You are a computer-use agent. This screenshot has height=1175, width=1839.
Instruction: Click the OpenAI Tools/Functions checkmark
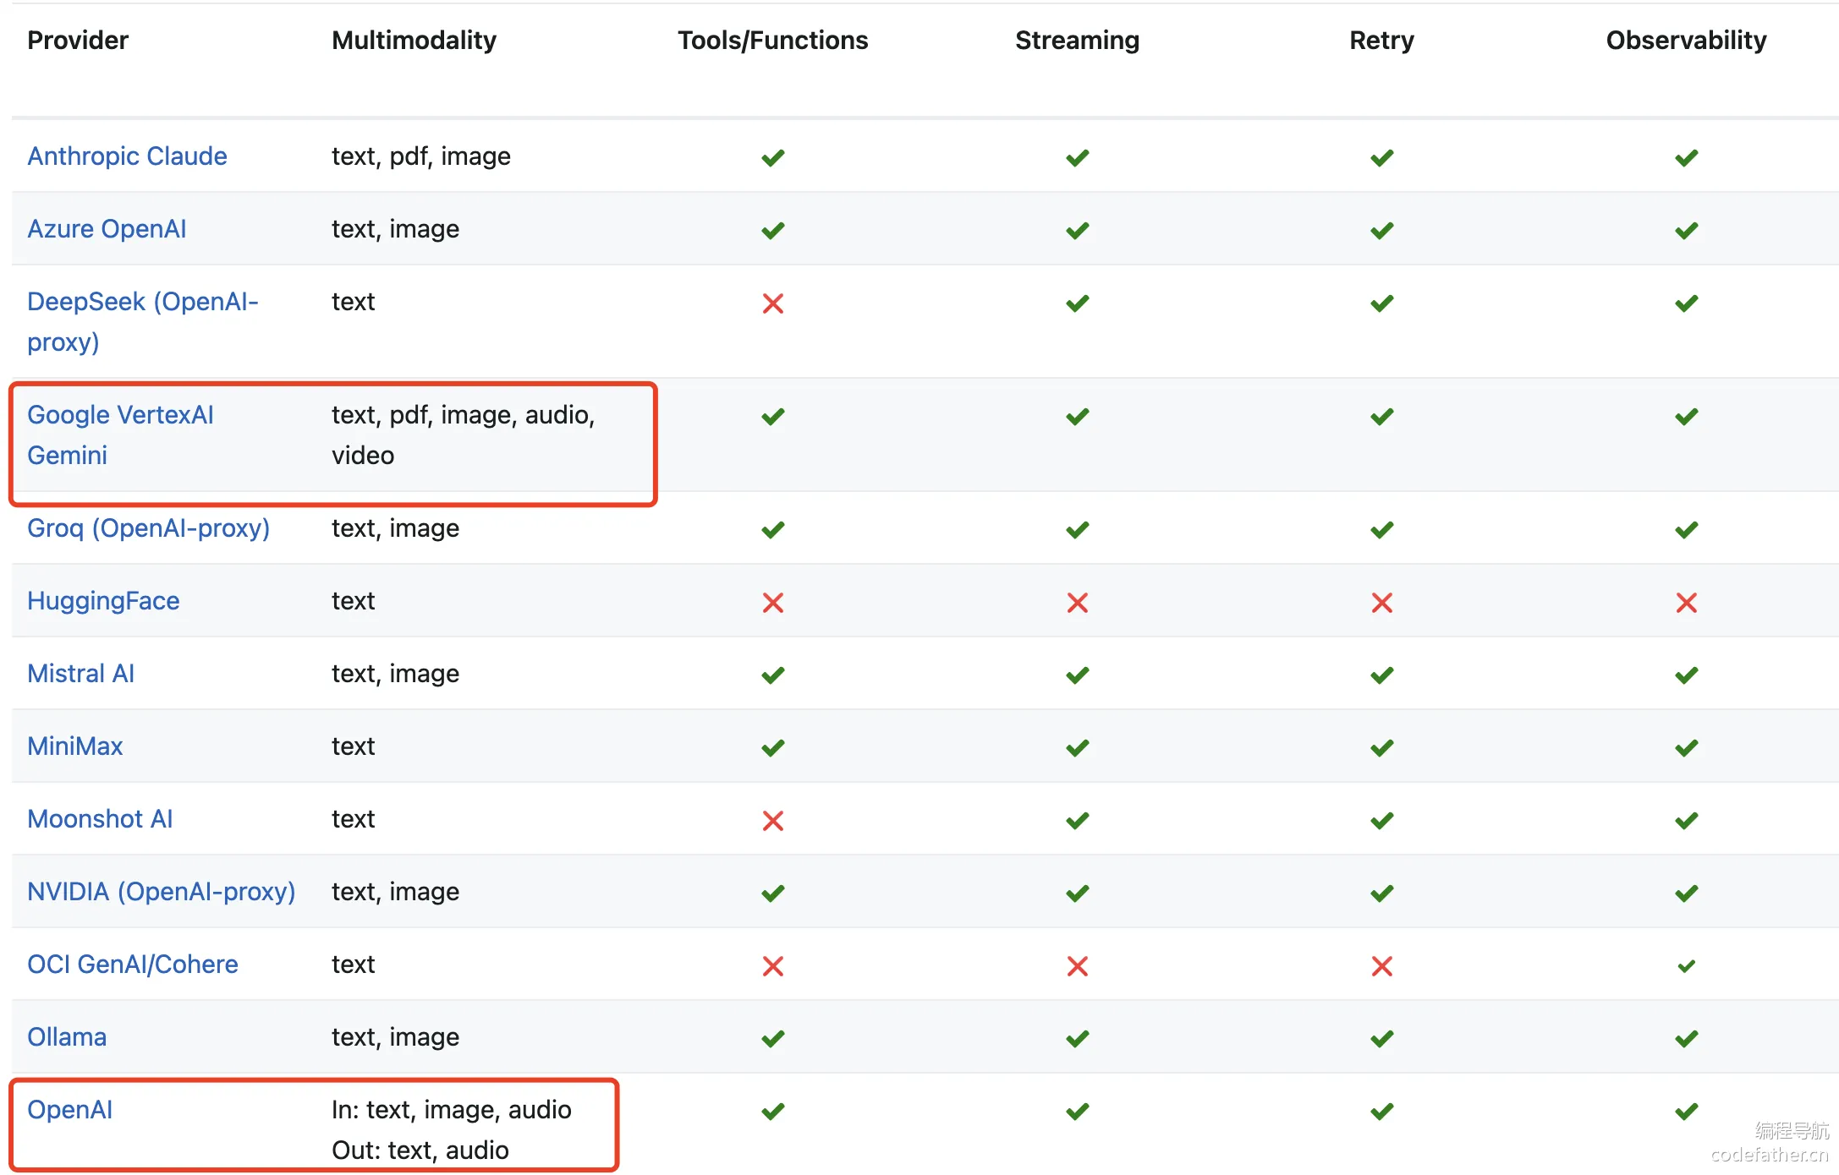point(773,1112)
